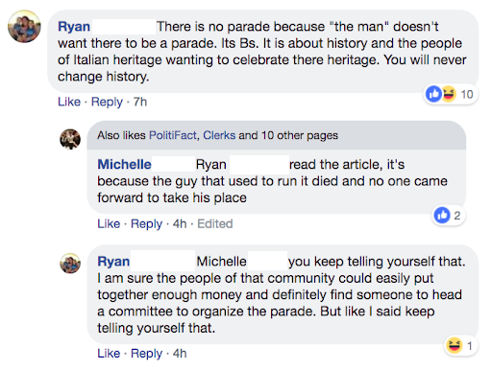This screenshot has width=492, height=370.
Task: View laughing reaction on Ryan's first comment
Action: (x=449, y=94)
